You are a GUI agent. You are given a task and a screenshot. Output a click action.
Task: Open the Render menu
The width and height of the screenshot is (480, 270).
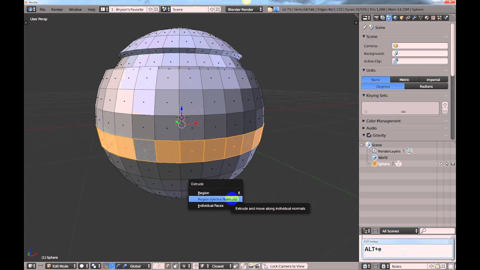57,9
